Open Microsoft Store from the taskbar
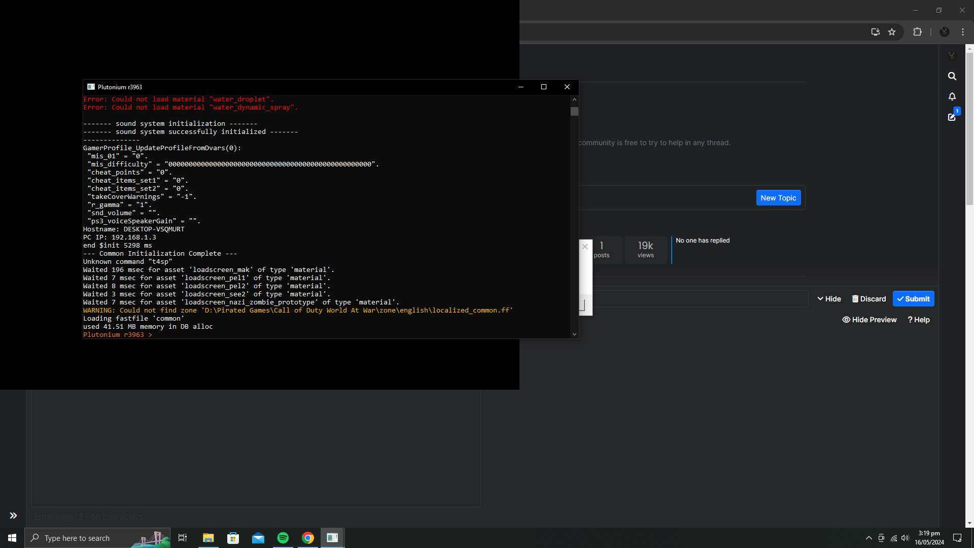Viewport: 974px width, 548px height. pyautogui.click(x=233, y=538)
